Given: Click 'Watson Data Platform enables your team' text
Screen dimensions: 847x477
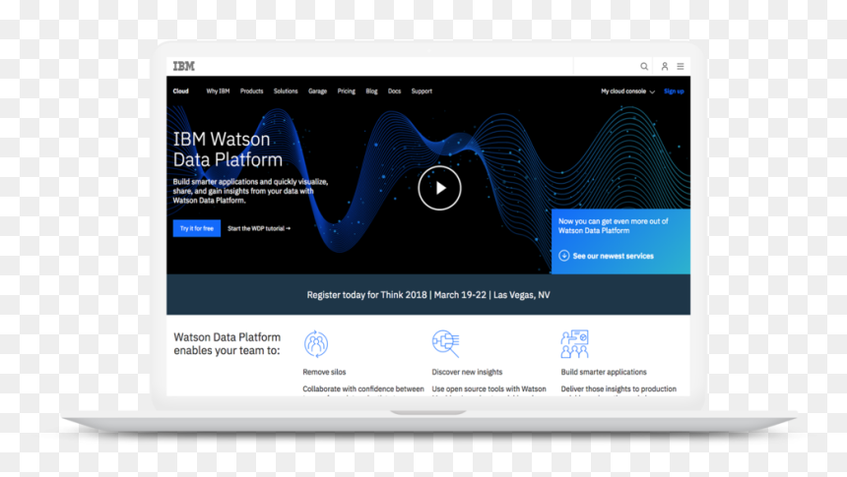Looking at the screenshot, I should click(227, 343).
